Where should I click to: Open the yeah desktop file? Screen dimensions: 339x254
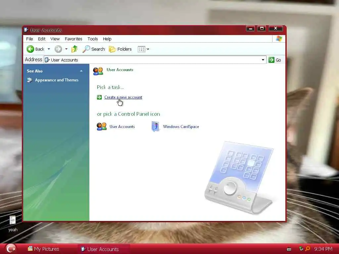click(13, 224)
